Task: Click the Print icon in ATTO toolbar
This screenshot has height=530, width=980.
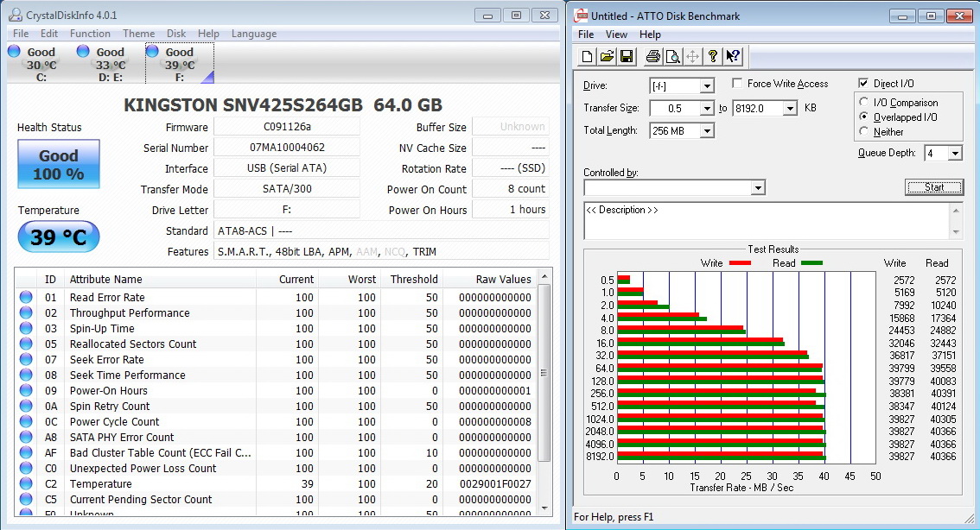Action: [653, 57]
